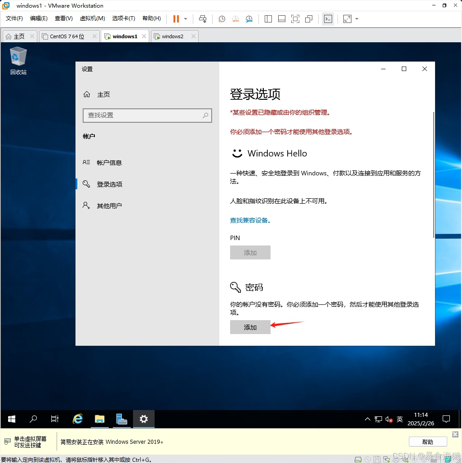Show hidden tray icons chevron
Screen dimensions: 462x464
coord(368,419)
